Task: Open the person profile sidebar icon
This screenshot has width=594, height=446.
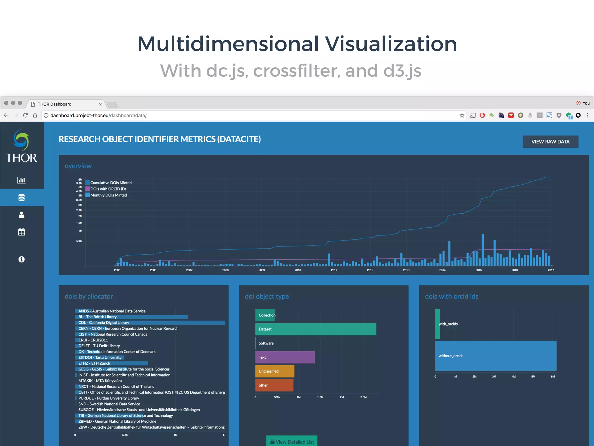Action: [x=21, y=215]
